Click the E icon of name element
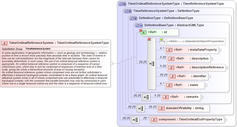 tap(169, 85)
